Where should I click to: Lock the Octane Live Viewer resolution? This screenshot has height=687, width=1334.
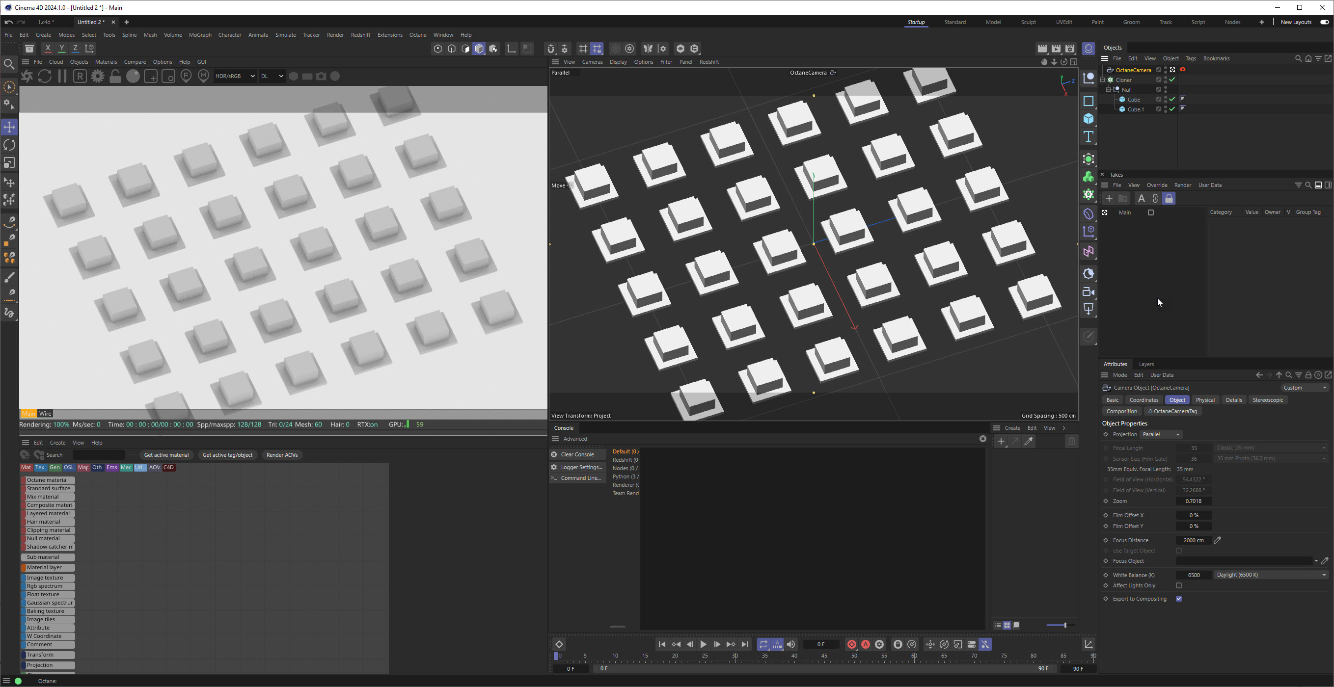point(115,76)
